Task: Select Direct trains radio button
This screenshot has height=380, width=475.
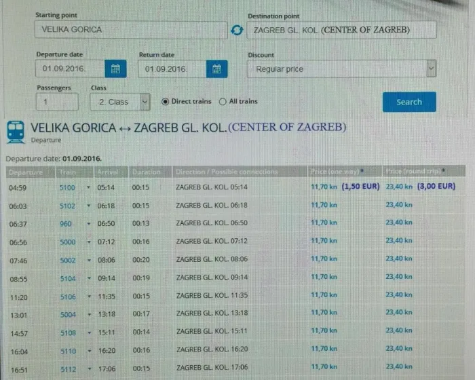Action: pos(165,102)
